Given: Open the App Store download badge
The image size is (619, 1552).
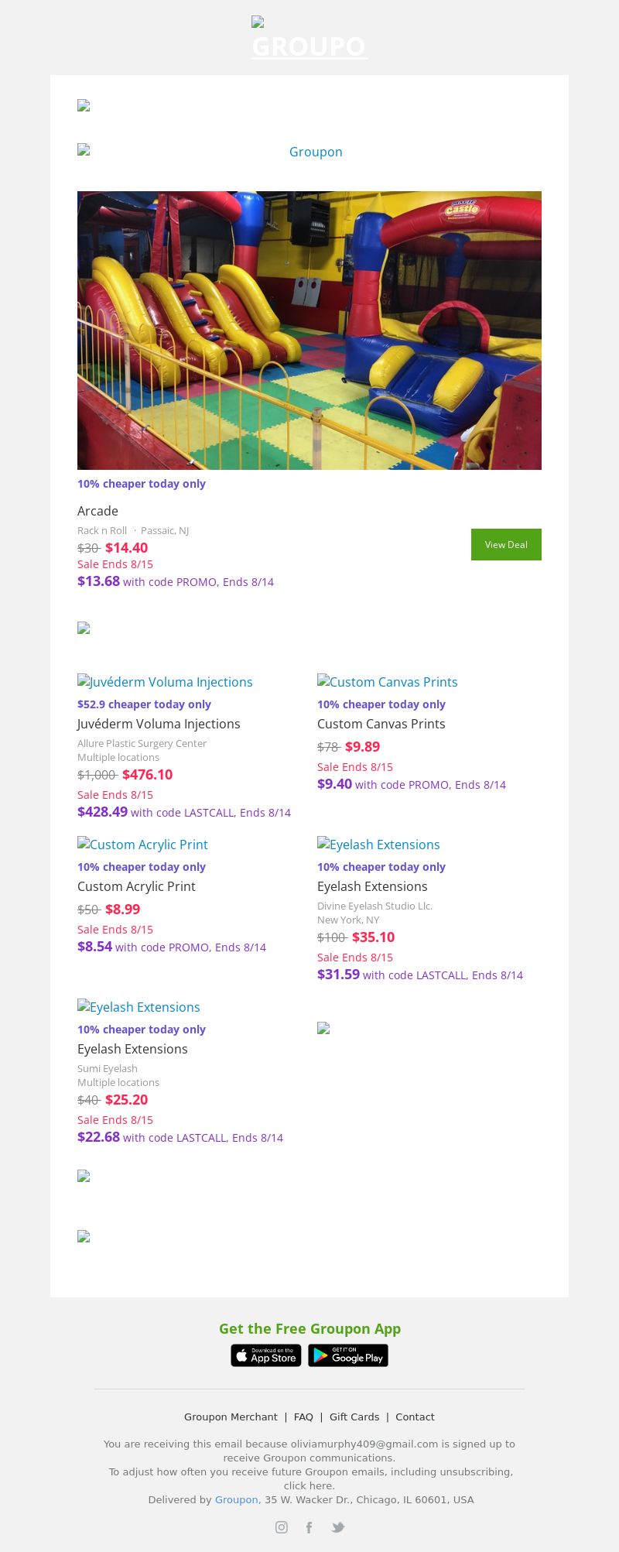Looking at the screenshot, I should [266, 1355].
